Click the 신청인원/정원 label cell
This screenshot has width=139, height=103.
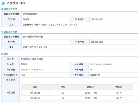point(11,75)
